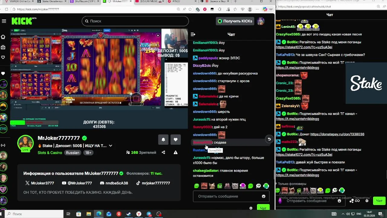Image resolution: width=387 pixels, height=218 pixels.
Task: Send message with main 'Чат' button
Action: pos(263,208)
